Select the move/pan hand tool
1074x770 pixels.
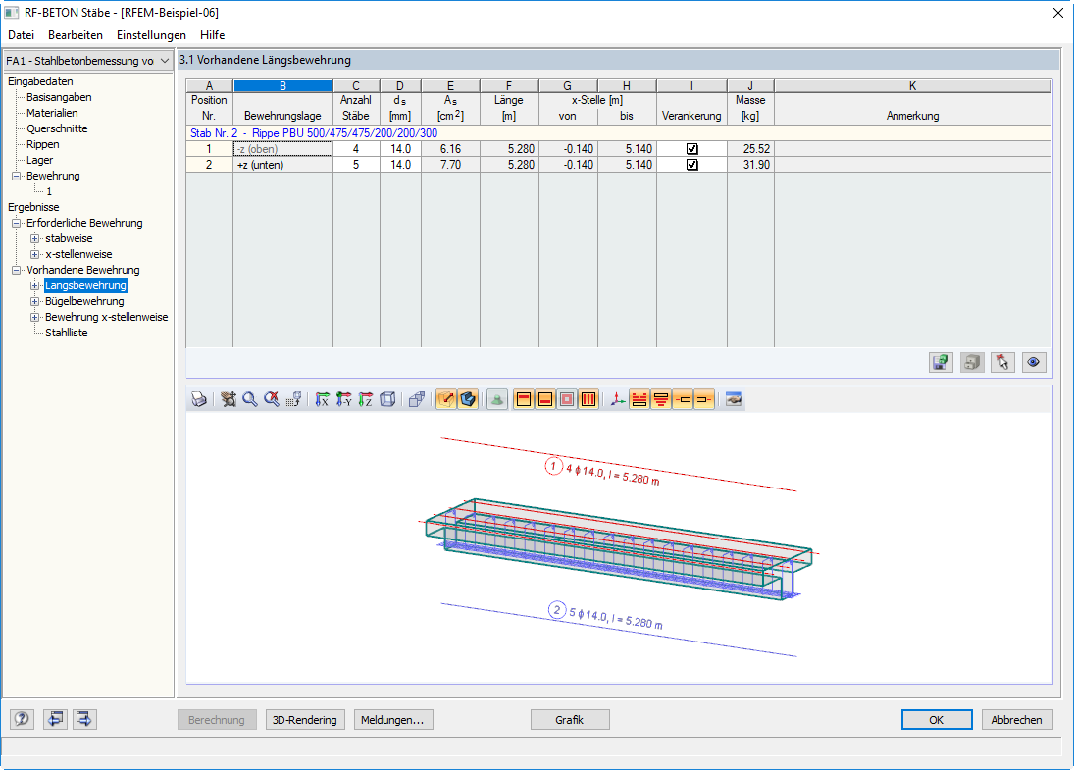pyautogui.click(x=229, y=399)
